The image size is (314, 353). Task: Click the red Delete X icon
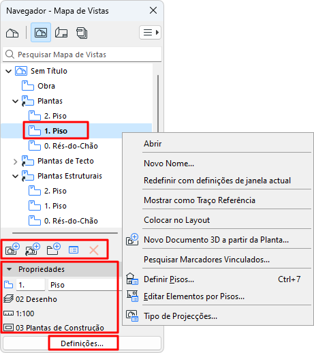(94, 250)
